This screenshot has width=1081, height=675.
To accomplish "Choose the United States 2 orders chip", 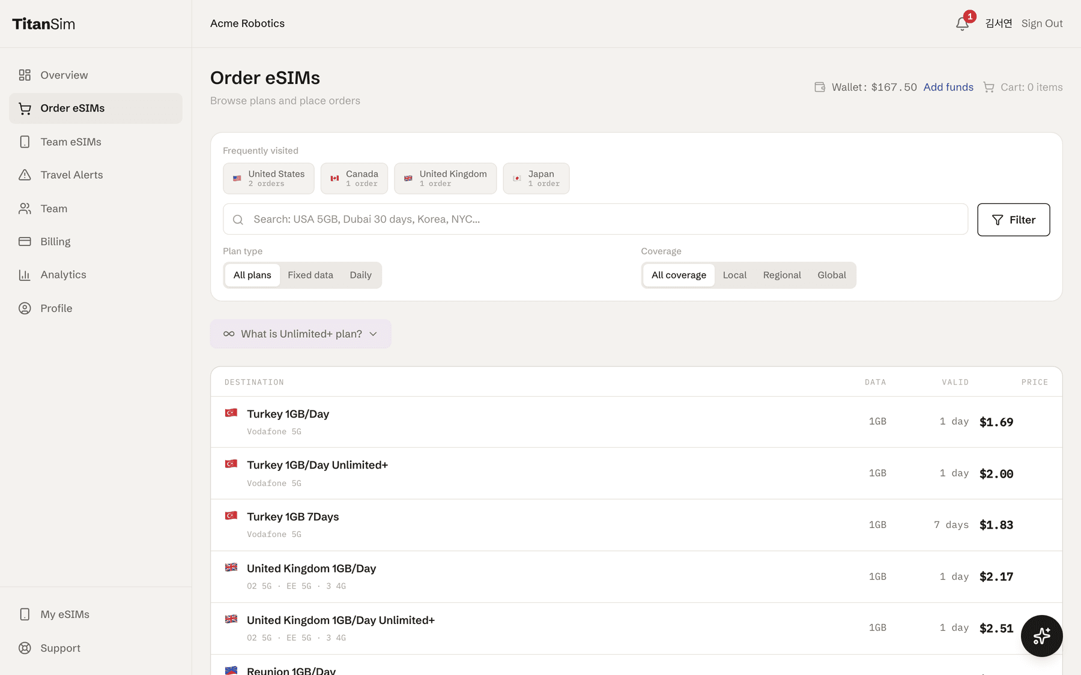I will point(268,179).
